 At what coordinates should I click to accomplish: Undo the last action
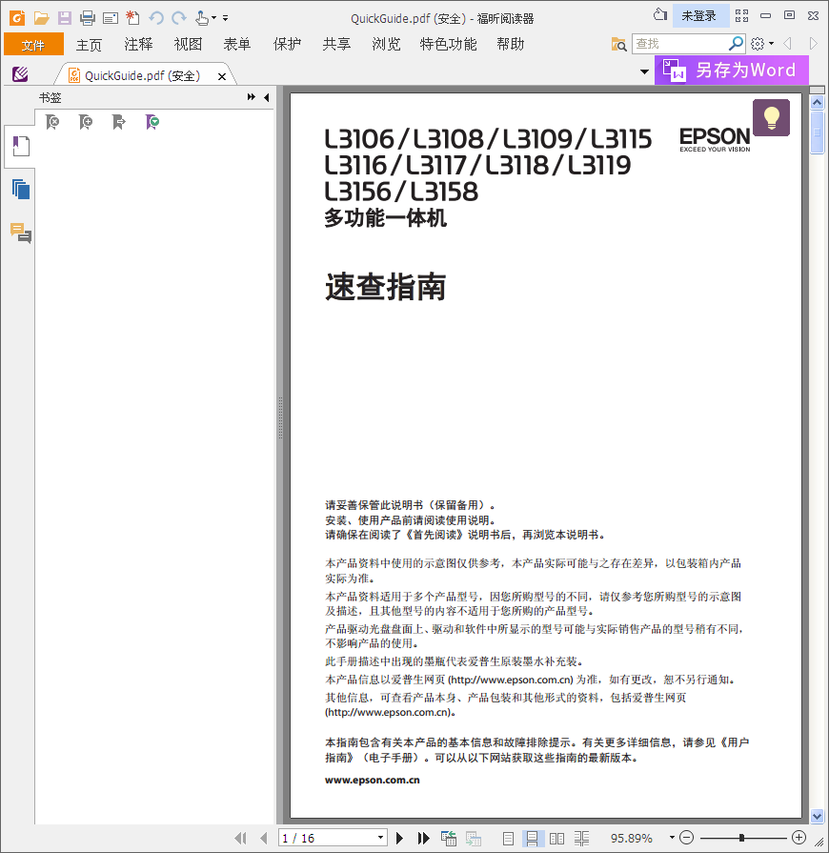point(156,18)
